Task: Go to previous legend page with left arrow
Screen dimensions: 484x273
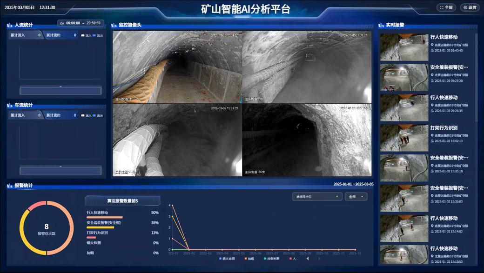Action: click(308, 259)
